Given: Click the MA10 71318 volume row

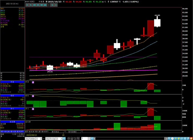Looking at the screenshot, I should [12, 128].
